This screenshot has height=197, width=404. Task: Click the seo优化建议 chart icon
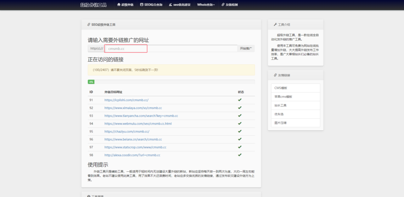170,5
